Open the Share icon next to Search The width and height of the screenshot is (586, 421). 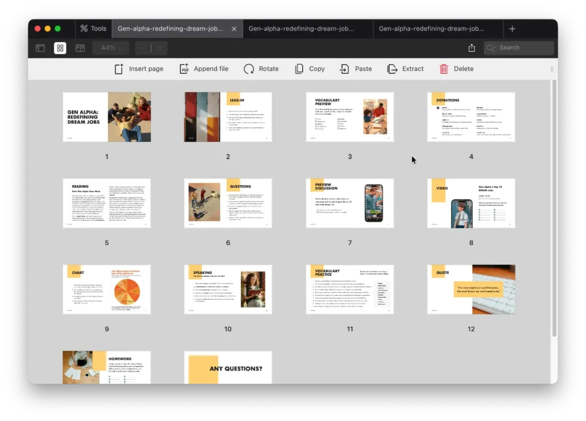pos(471,48)
